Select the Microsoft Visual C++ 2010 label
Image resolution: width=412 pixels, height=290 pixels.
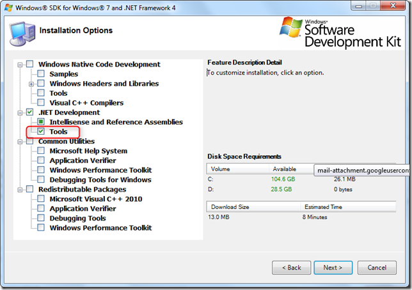coord(96,199)
